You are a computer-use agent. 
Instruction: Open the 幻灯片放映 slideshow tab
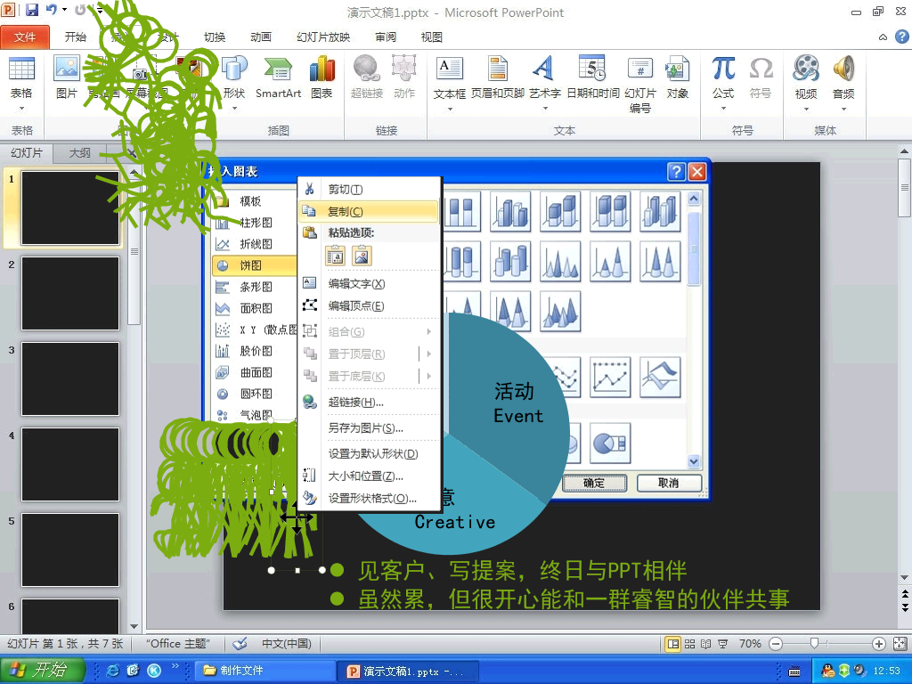pos(323,37)
